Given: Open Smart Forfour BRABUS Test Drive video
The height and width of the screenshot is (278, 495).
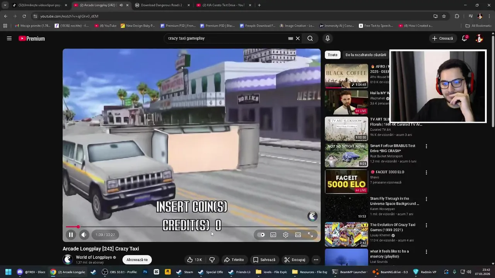Looking at the screenshot, I should click(393, 148).
